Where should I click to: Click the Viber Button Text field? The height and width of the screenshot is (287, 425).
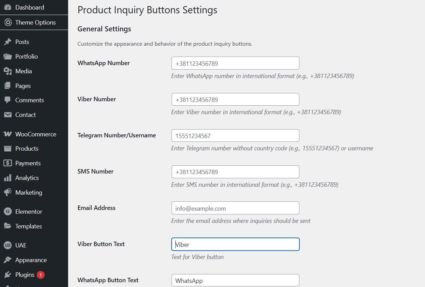pos(235,244)
